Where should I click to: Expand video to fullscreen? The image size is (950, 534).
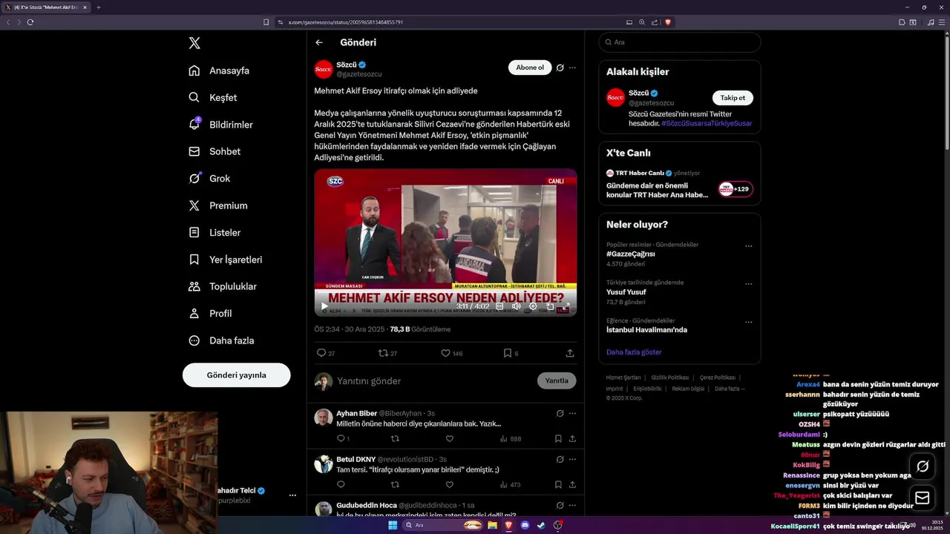(566, 306)
